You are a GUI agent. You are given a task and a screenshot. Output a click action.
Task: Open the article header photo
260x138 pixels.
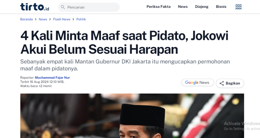click(x=132, y=116)
